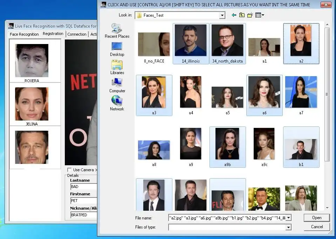336x239 pixels.
Task: Go to Desktop in dialog sidebar
Action: (117, 49)
